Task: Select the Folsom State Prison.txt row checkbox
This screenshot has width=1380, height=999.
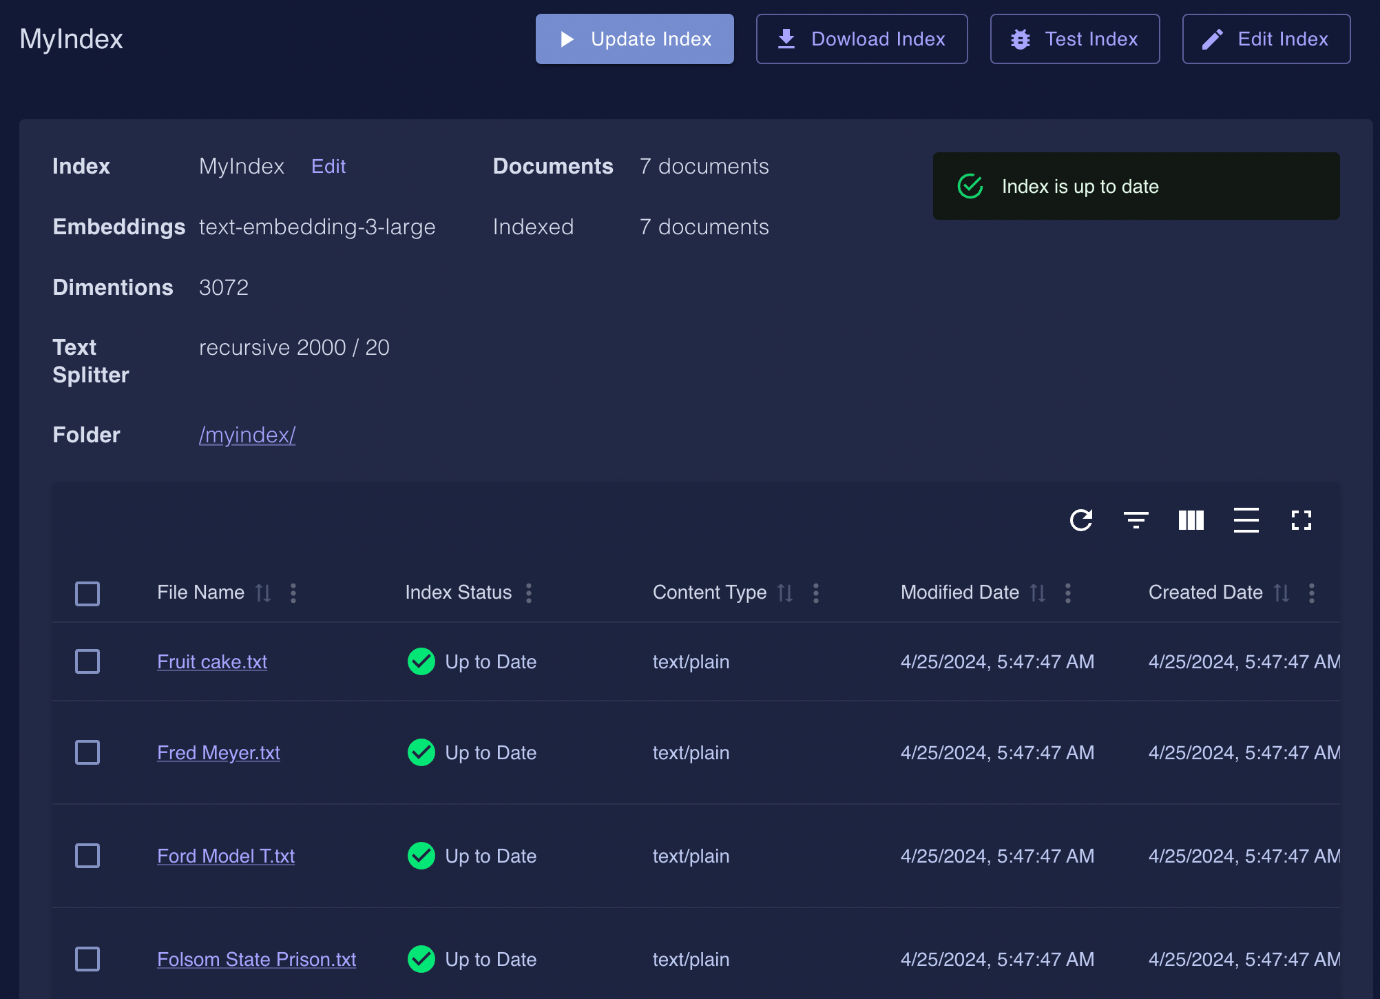Action: [87, 959]
